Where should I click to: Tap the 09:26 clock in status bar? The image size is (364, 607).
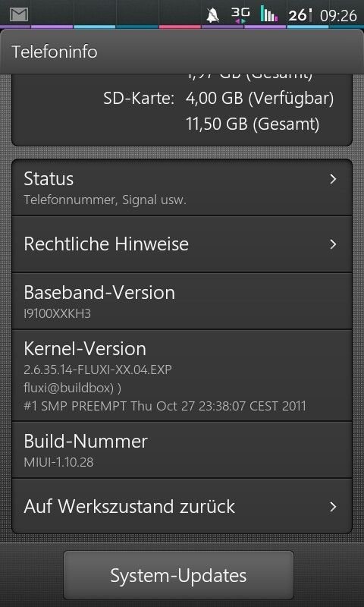tap(338, 16)
